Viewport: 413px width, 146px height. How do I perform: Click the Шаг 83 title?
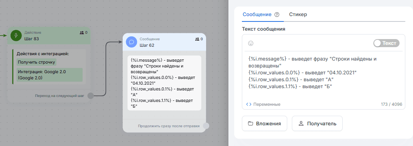32,39
